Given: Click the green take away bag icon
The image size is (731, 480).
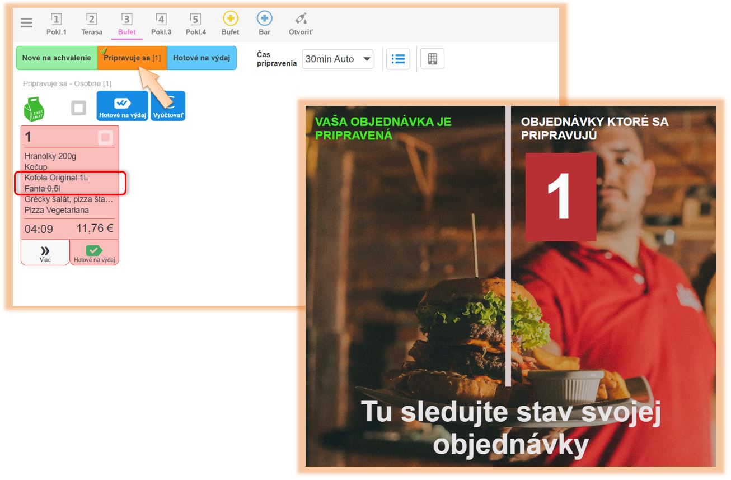Looking at the screenshot, I should [34, 109].
